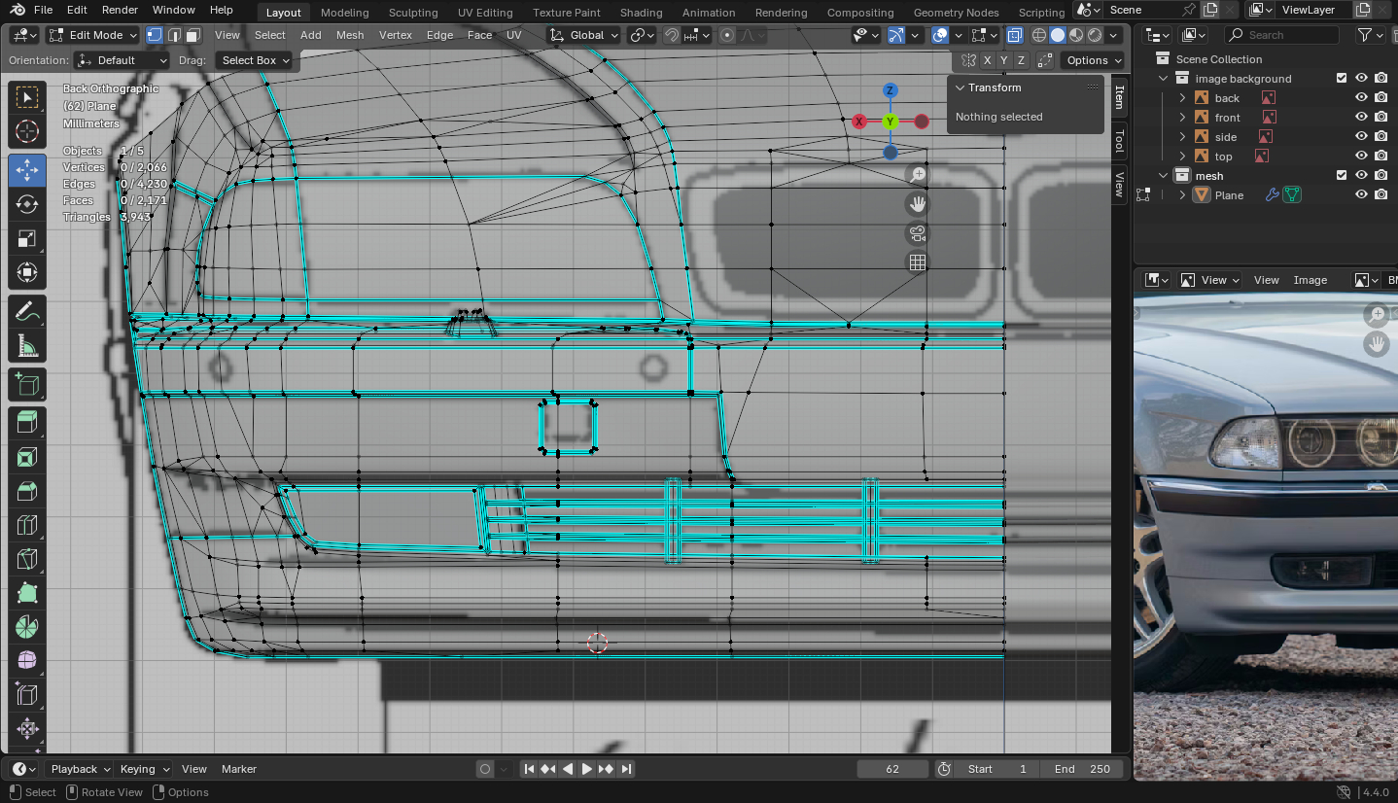Activate the Rotate tool
The image size is (1398, 803).
27,204
